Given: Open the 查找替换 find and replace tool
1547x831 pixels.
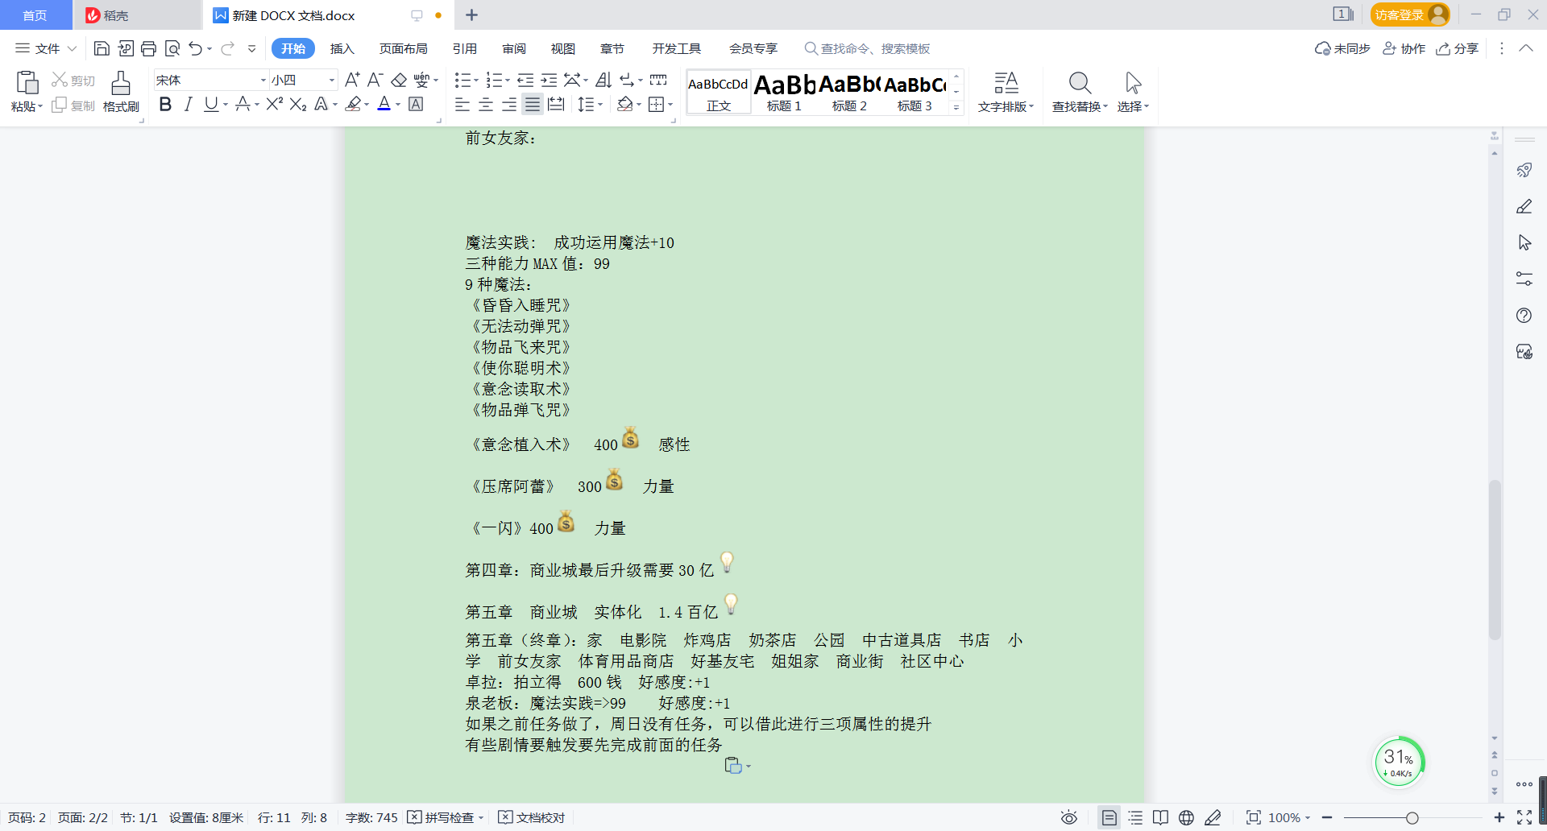Looking at the screenshot, I should coord(1080,92).
